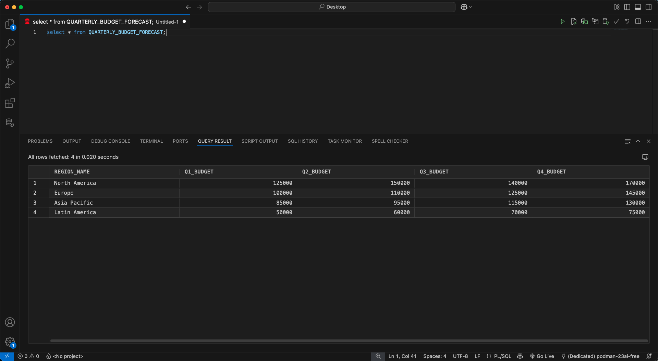Maximize the panel with the up chevron
The height and width of the screenshot is (361, 658).
click(x=638, y=141)
